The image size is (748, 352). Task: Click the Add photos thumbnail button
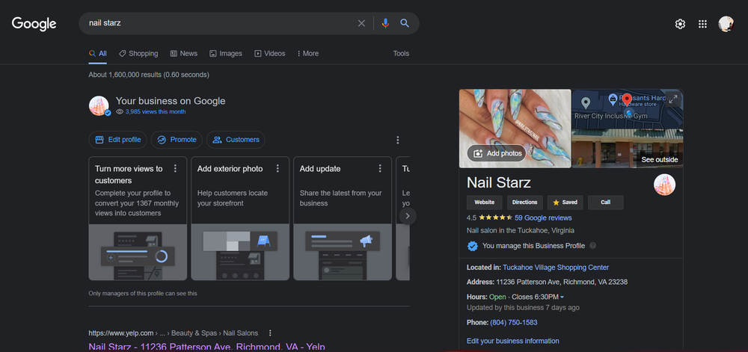click(x=495, y=153)
